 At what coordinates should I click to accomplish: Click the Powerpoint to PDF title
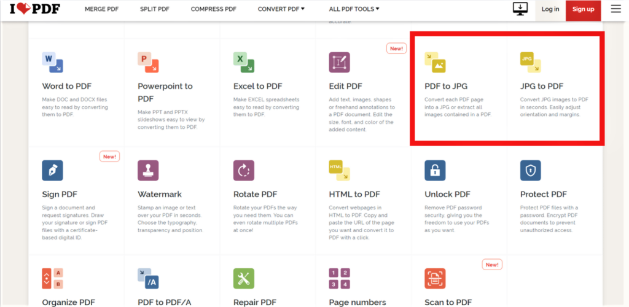[x=165, y=92]
